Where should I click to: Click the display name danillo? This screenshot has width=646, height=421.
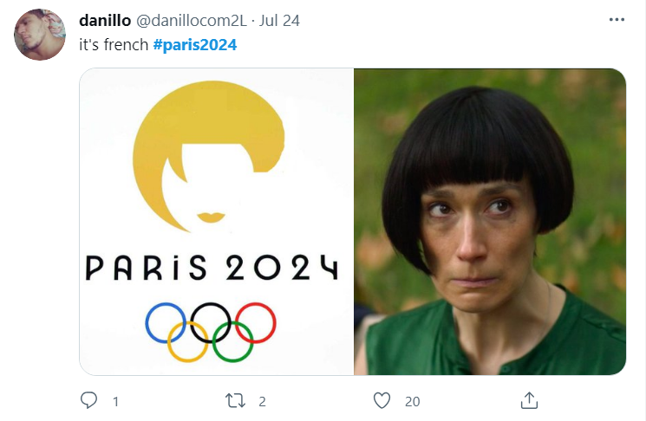click(x=105, y=20)
